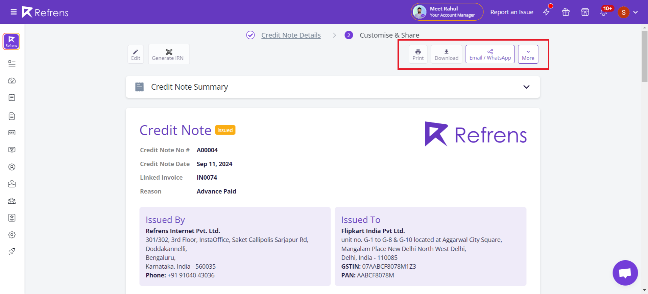The width and height of the screenshot is (648, 294).
Task: Click Flipkart India Pvt Ltd. name
Action: pos(373,231)
